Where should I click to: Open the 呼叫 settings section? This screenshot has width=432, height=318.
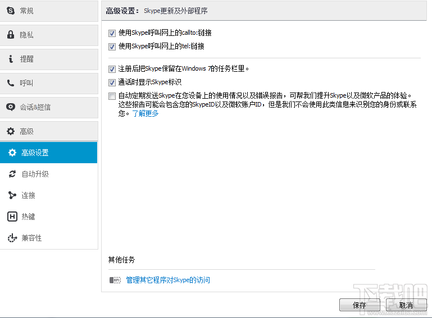pyautogui.click(x=49, y=84)
